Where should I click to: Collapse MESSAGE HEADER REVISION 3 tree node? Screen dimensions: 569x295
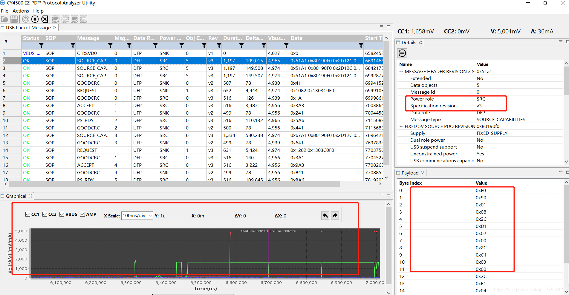point(401,72)
